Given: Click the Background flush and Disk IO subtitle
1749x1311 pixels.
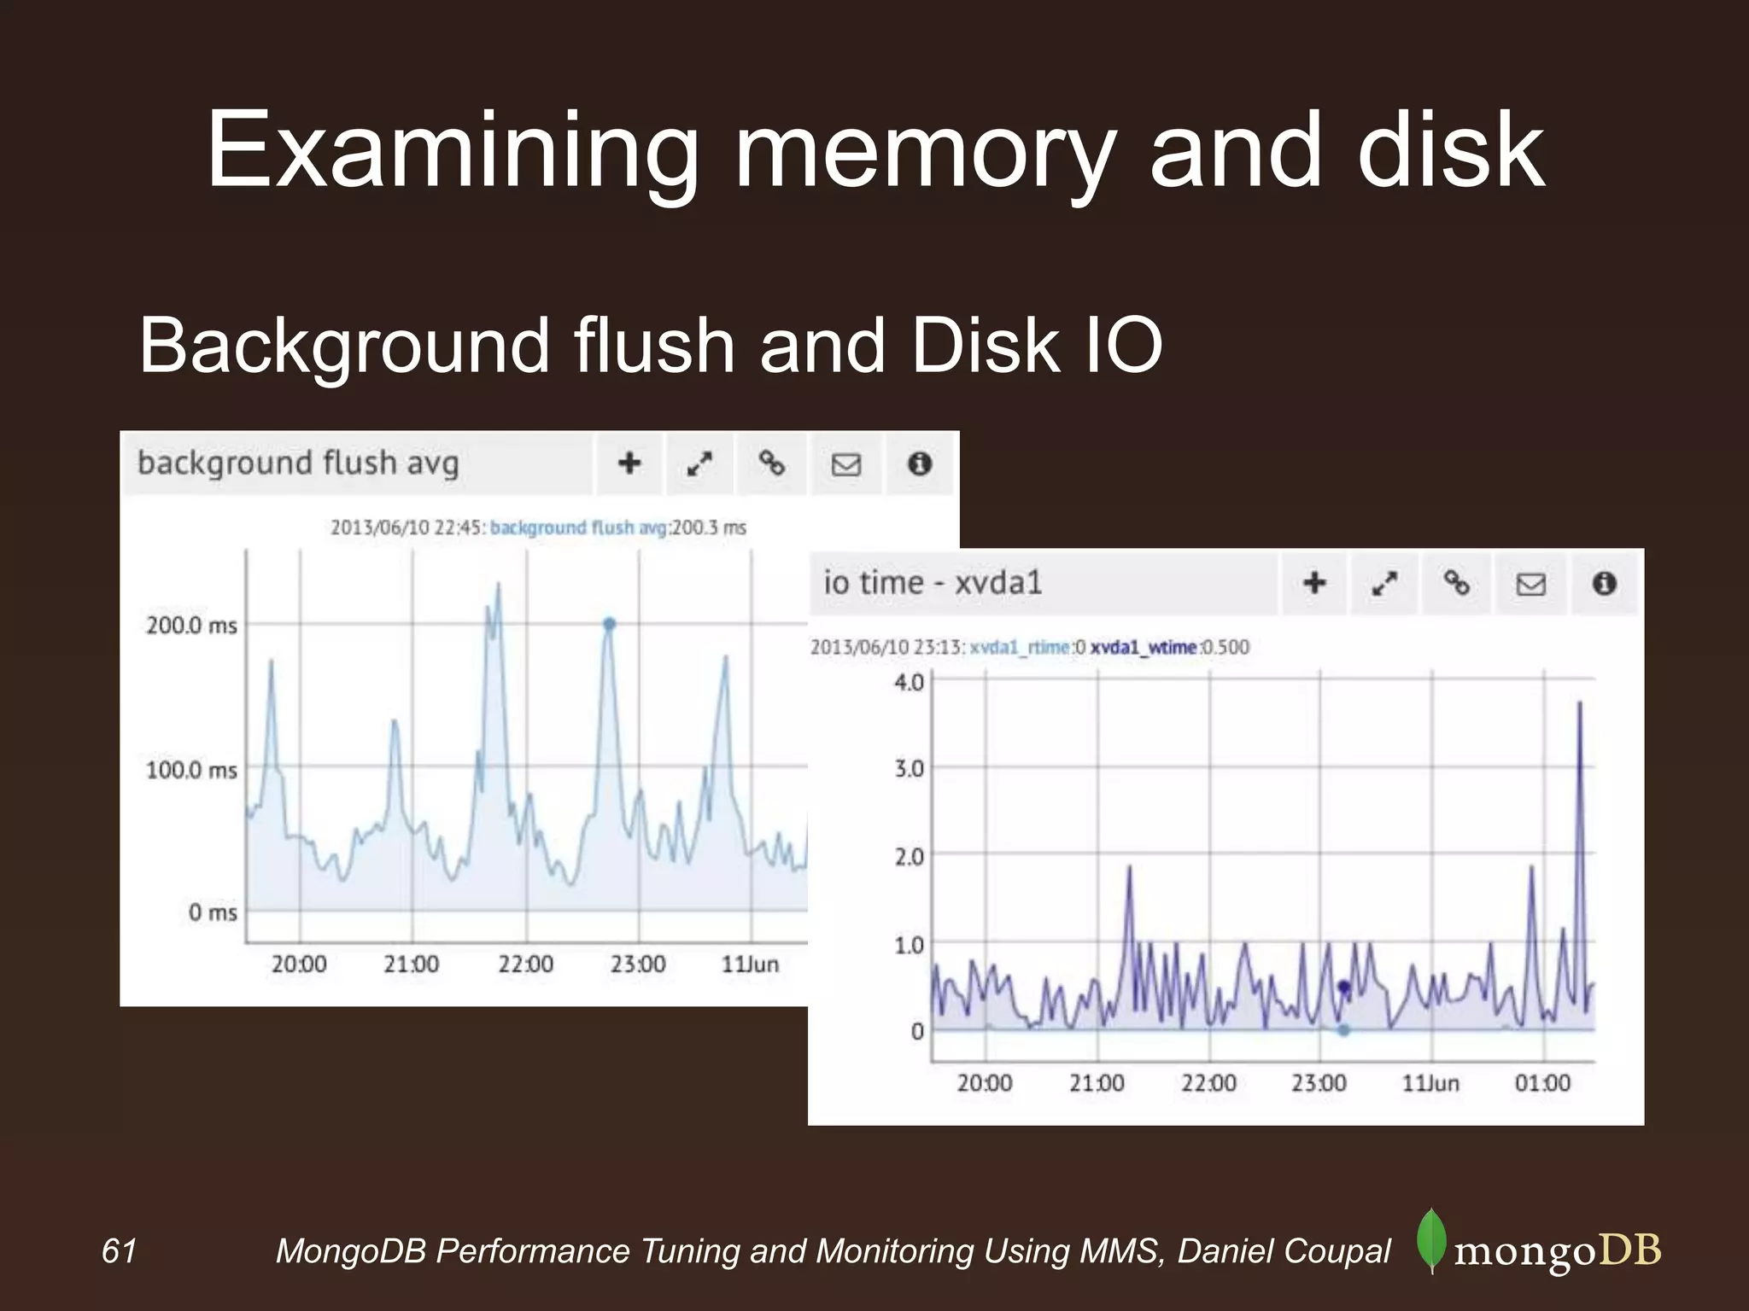Looking at the screenshot, I should click(650, 345).
